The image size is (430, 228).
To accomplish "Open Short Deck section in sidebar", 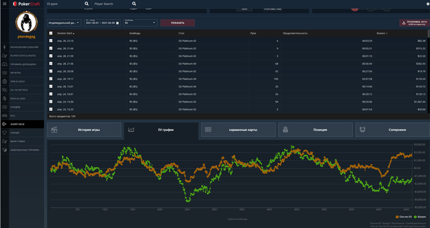I will coord(22,124).
